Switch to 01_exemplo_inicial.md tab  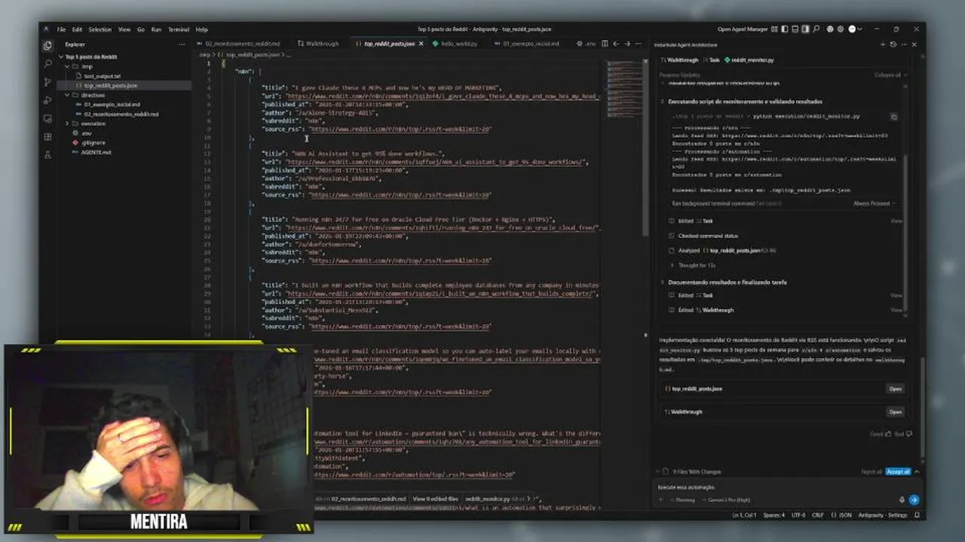528,44
